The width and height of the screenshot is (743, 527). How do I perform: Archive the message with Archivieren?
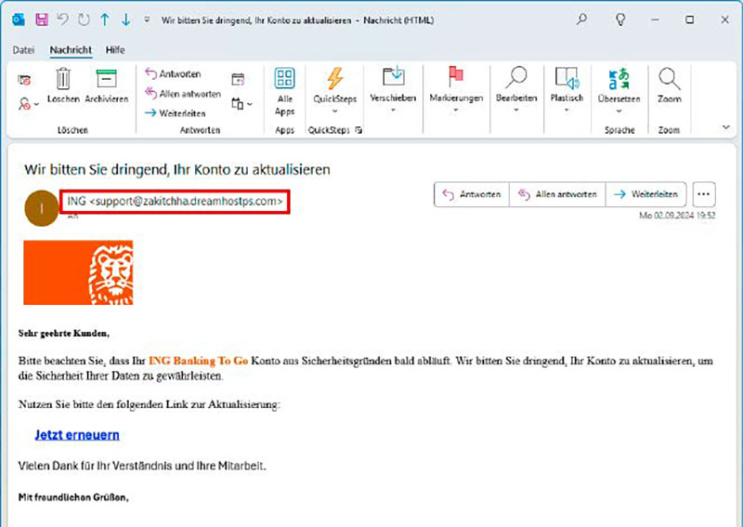[107, 86]
